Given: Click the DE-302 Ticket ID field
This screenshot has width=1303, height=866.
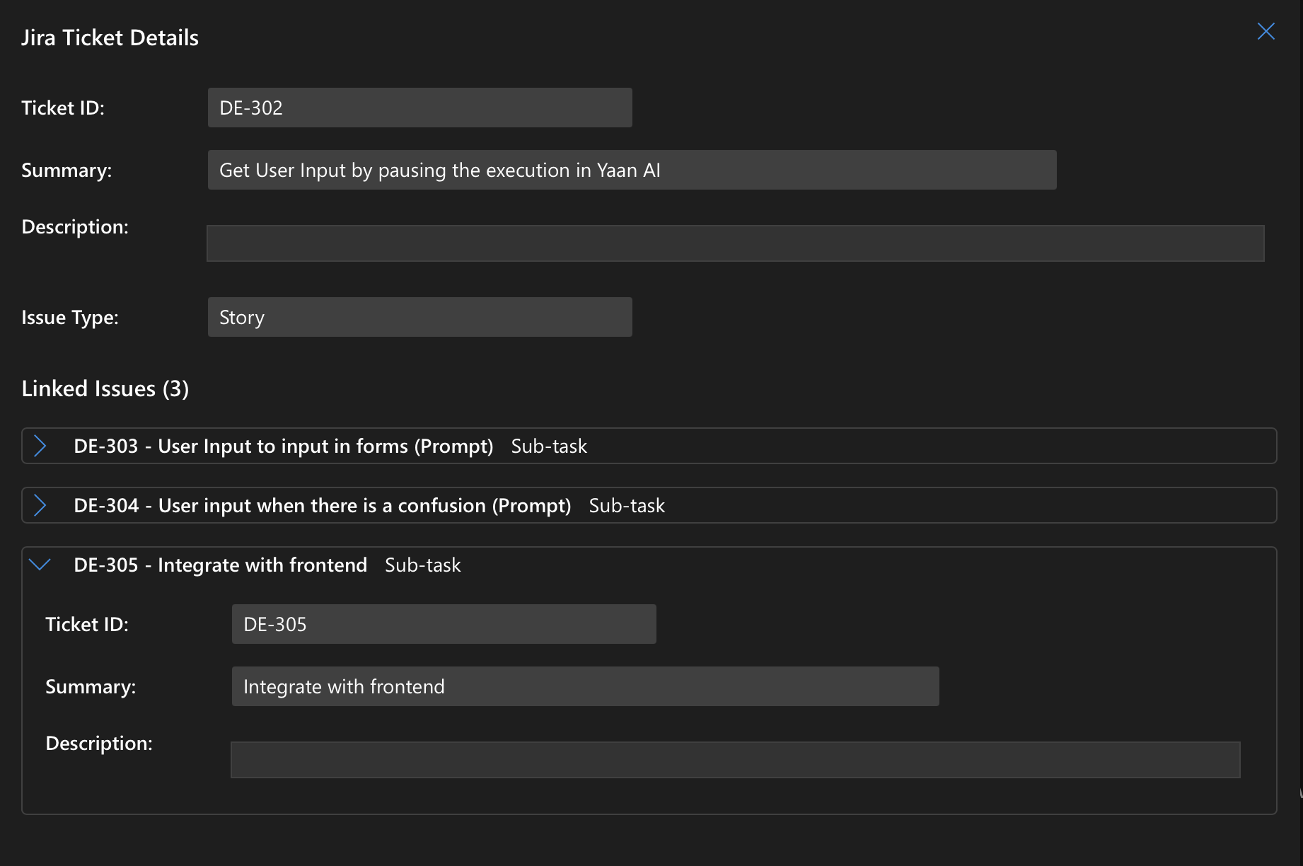Looking at the screenshot, I should point(419,108).
